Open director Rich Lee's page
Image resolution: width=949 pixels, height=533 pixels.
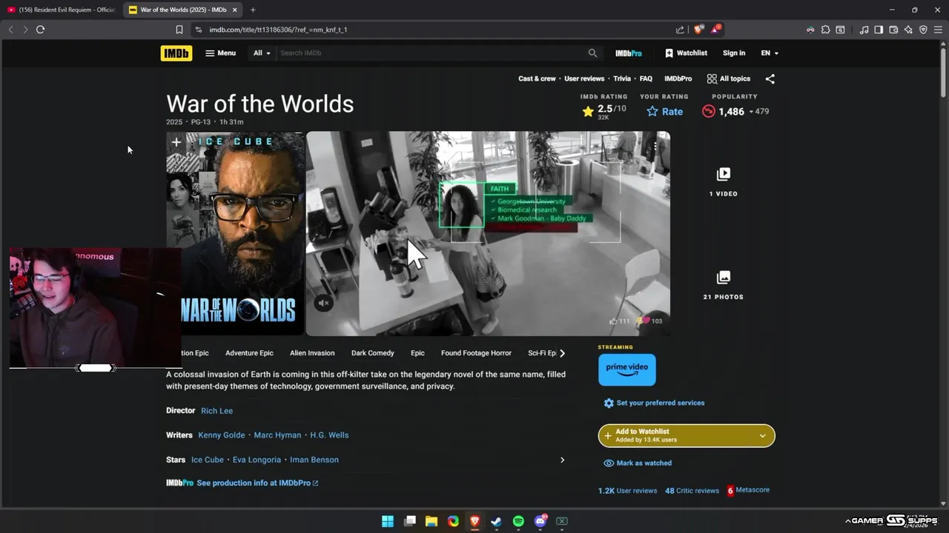[216, 411]
